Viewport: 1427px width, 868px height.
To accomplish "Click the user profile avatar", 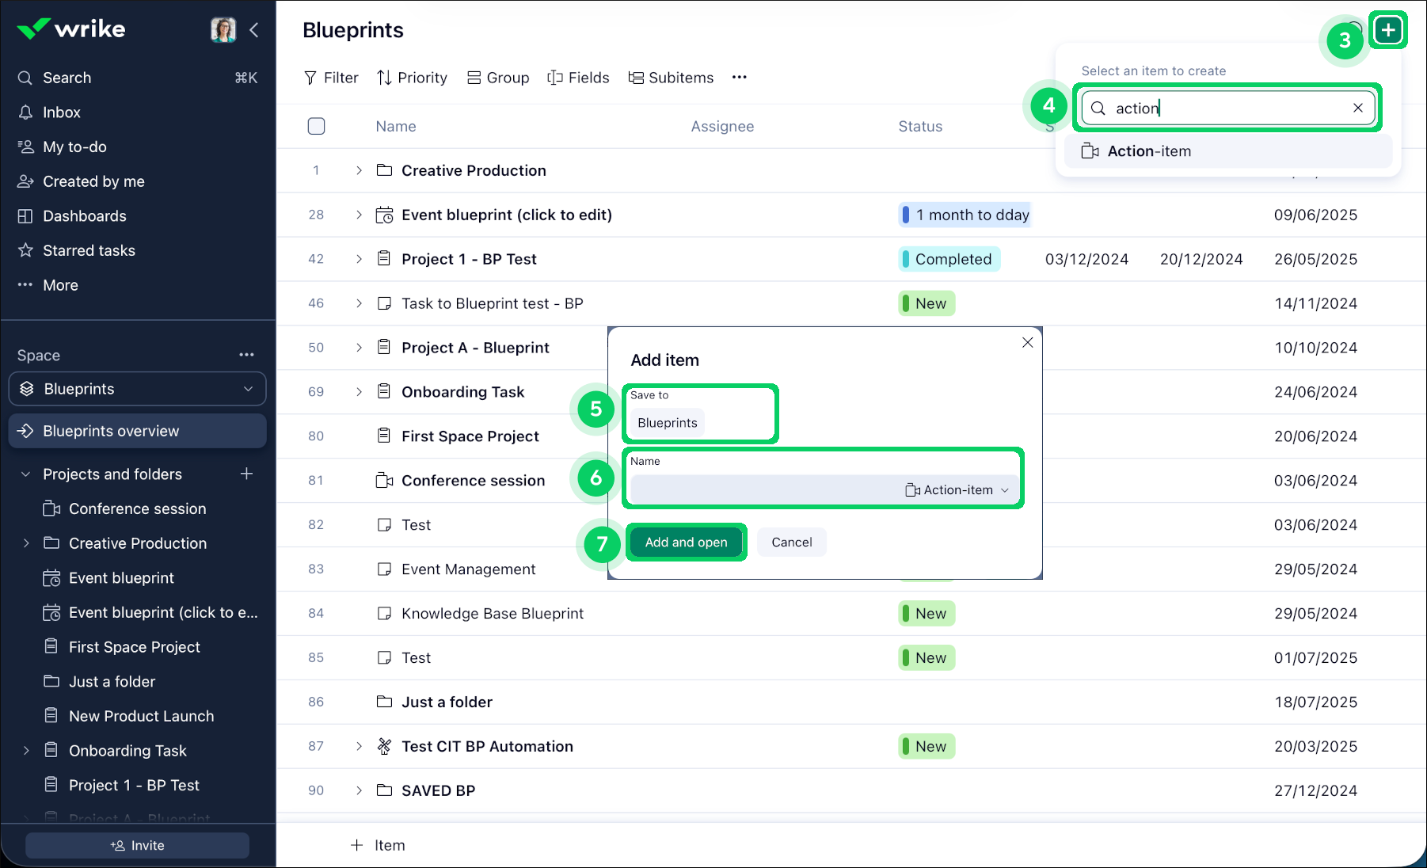I will pyautogui.click(x=223, y=30).
